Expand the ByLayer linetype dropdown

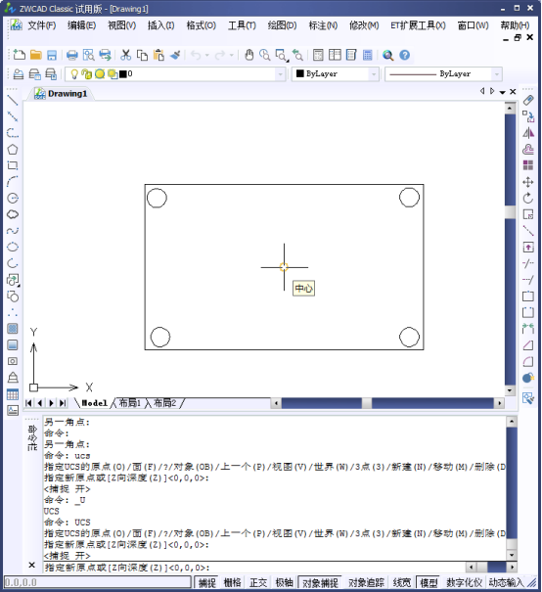(497, 74)
